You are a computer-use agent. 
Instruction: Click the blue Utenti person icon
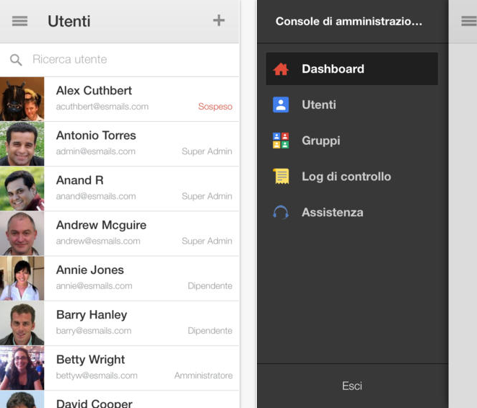point(281,105)
